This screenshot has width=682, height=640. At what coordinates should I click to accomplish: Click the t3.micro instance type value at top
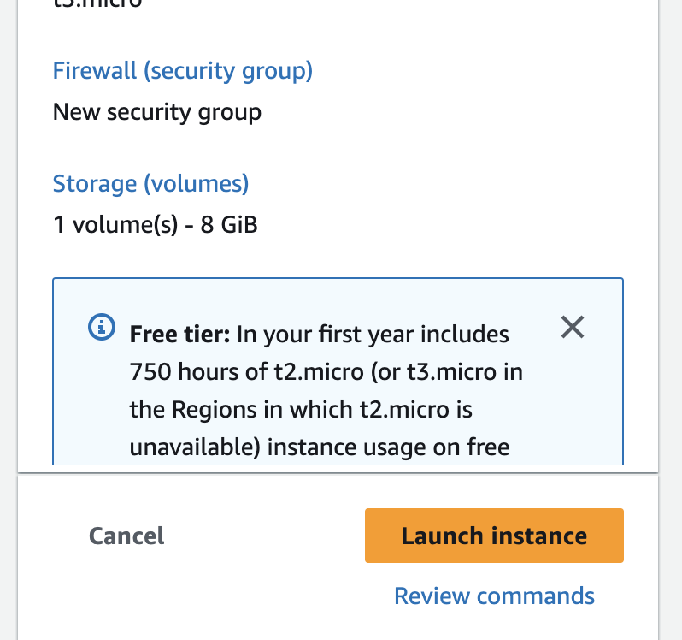tap(97, 3)
